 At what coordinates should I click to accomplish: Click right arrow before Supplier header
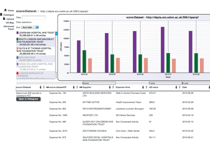(x=81, y=87)
